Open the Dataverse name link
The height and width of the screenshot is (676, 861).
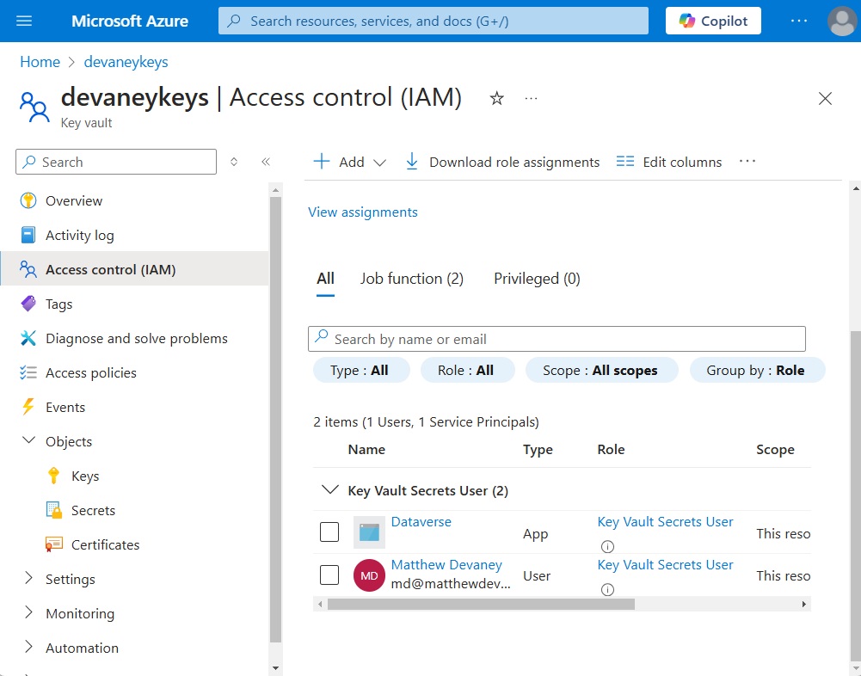tap(421, 522)
